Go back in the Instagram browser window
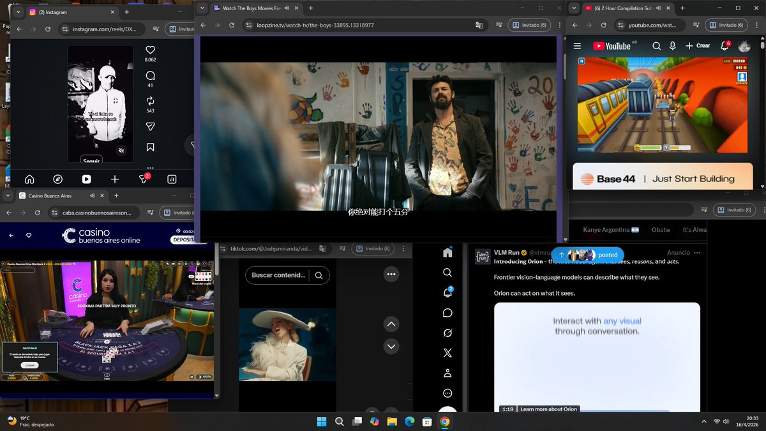This screenshot has height=431, width=766. click(x=19, y=29)
